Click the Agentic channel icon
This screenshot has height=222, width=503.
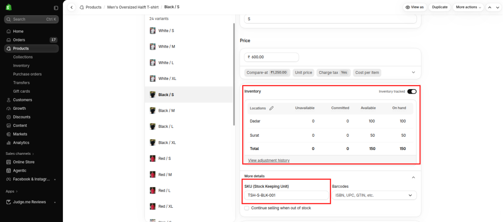point(9,171)
